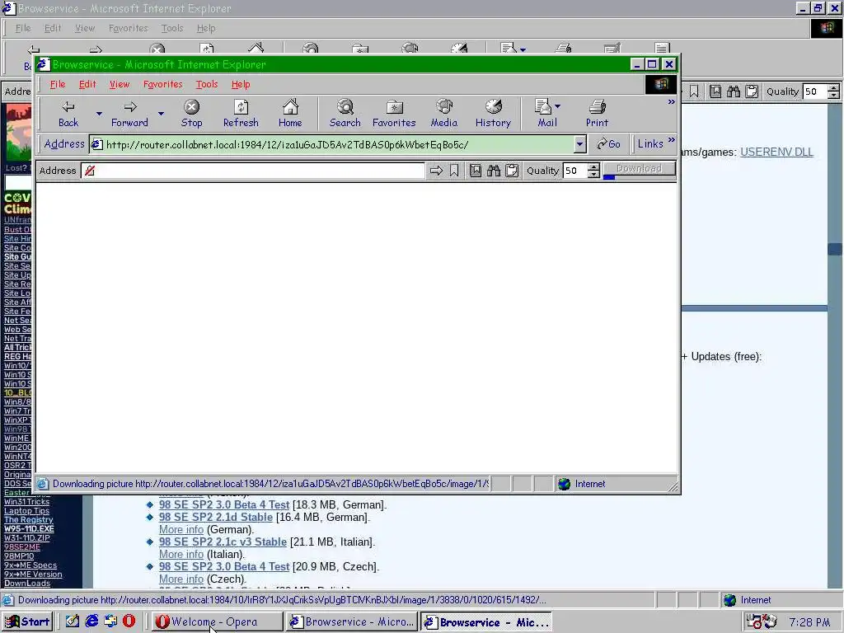Screen dimensions: 844x633
Task: Switch to first Browservice taskbar button
Action: coord(352,621)
